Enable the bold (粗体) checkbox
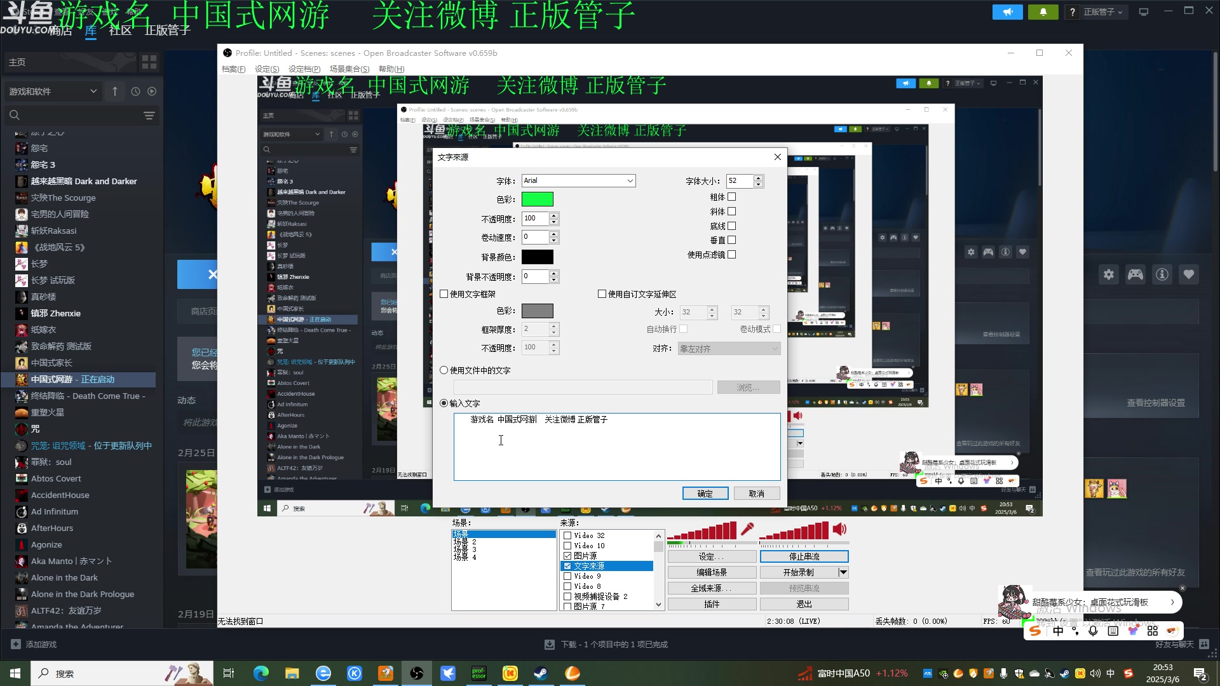This screenshot has height=686, width=1220. click(x=731, y=197)
